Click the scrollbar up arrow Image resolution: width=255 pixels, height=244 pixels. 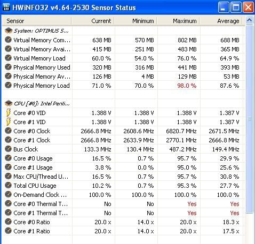249,20
